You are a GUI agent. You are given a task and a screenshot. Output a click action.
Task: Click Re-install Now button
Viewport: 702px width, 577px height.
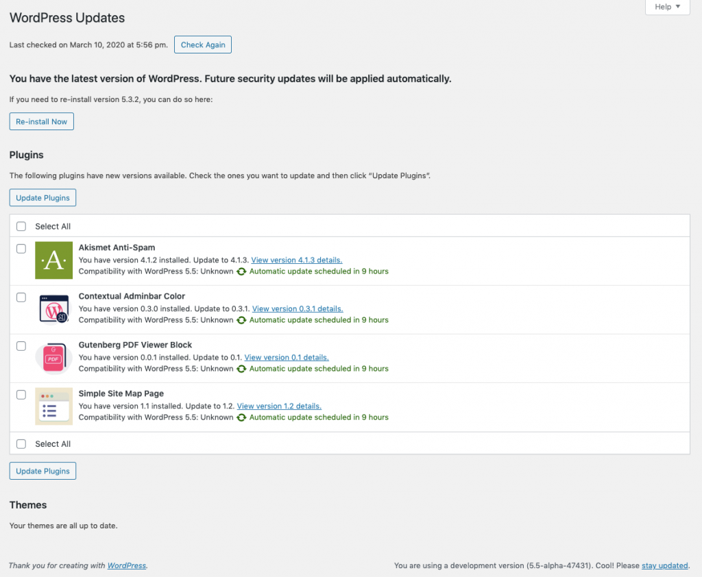pos(42,121)
